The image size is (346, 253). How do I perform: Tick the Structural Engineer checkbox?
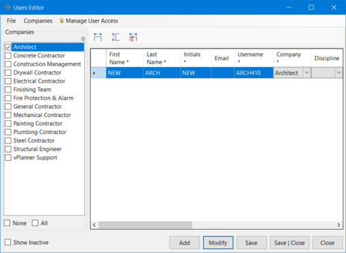click(x=8, y=149)
